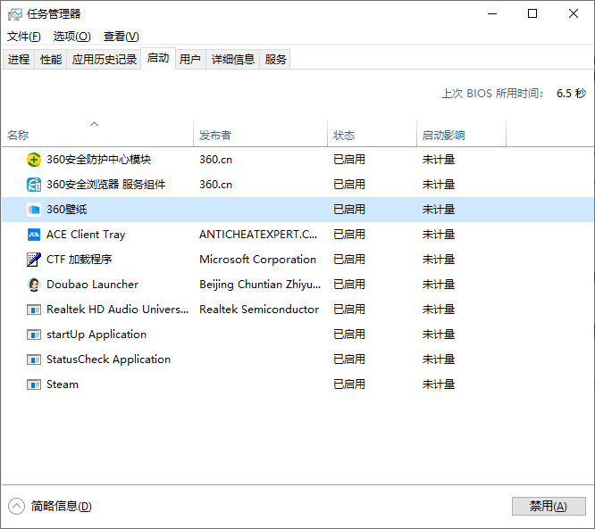
Task: Open the 选项(O) menu
Action: (72, 37)
